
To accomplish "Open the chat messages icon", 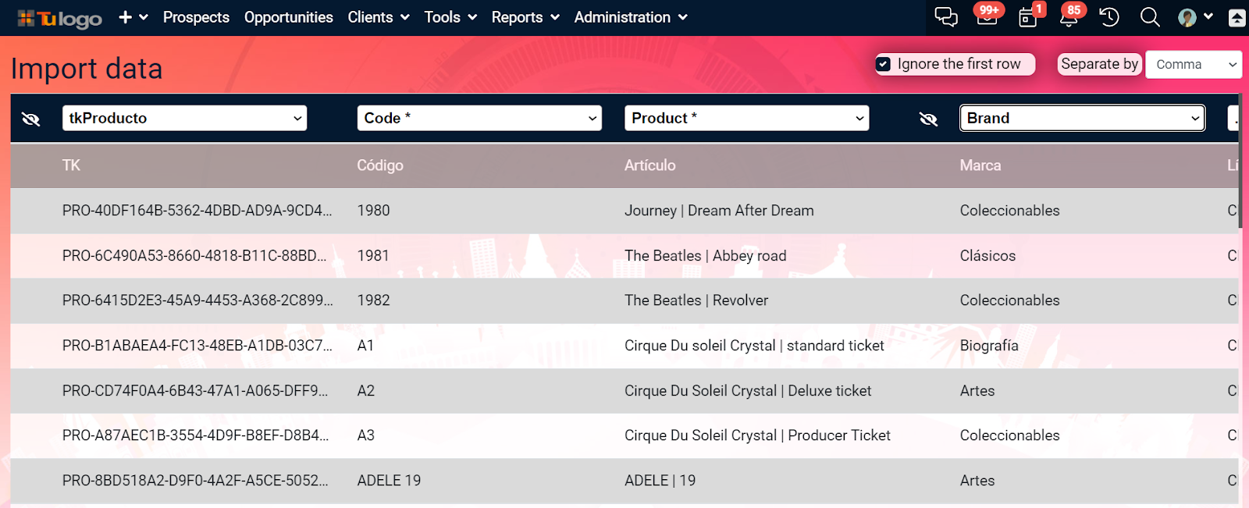I will (946, 17).
